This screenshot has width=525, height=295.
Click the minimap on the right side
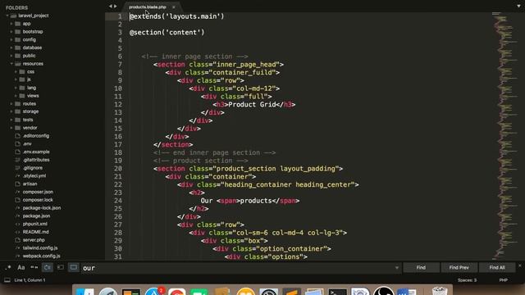tap(504, 135)
